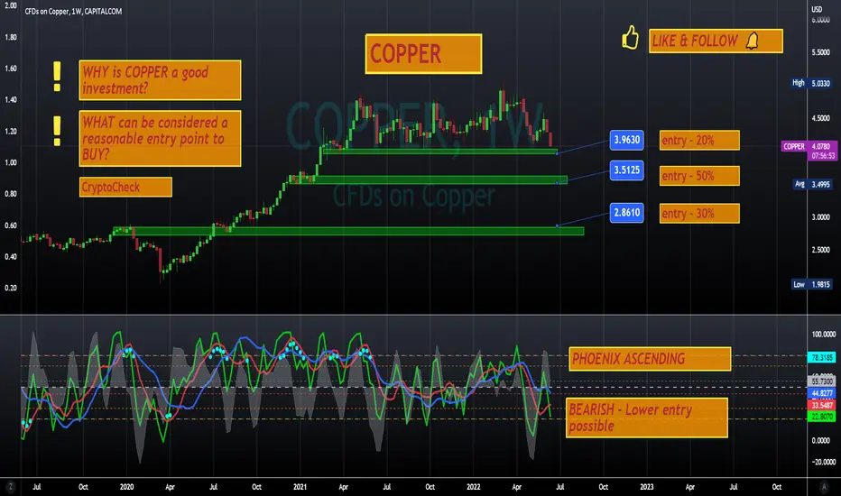Click 2021 on the time axis
Viewport: 841px width, 496px height.
click(300, 487)
